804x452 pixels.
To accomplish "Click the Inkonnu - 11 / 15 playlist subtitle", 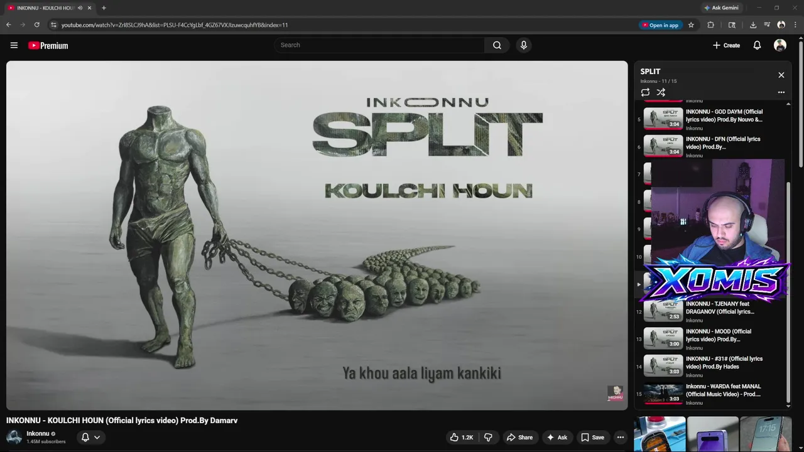I will (658, 82).
